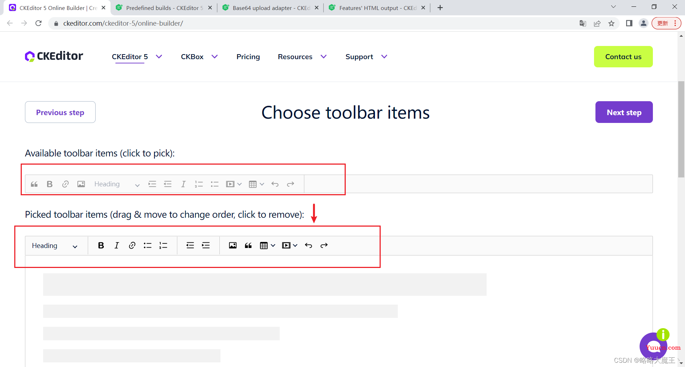Remove Link from picked toolbar items

132,245
